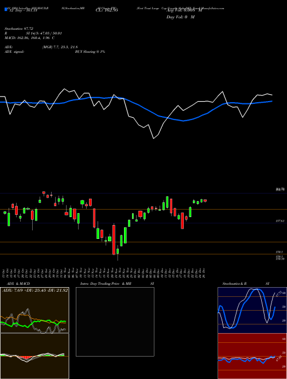Click the 'Day Vol: 0 M' text
This screenshot has height=379, width=287.
[x=180, y=17]
